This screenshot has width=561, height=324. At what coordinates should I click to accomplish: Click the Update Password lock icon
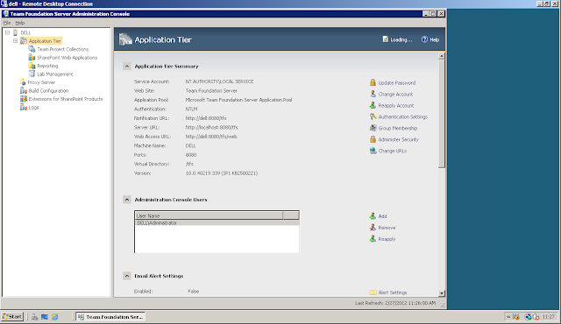tap(373, 82)
